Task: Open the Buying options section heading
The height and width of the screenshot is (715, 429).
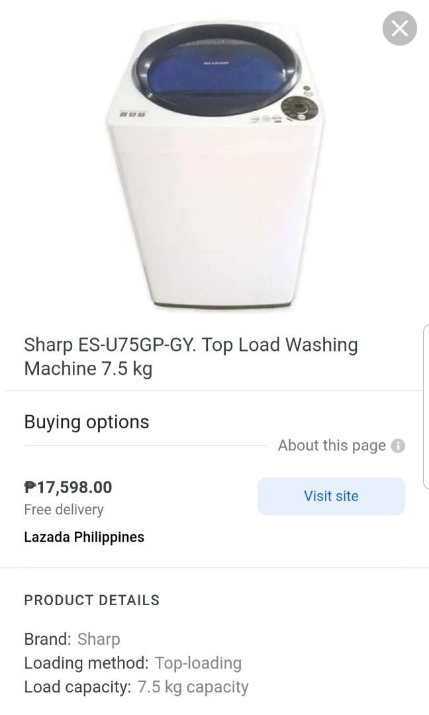Action: [x=86, y=422]
